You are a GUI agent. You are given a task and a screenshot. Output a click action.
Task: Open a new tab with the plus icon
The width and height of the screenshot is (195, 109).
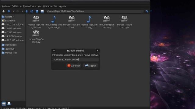[3, 11]
